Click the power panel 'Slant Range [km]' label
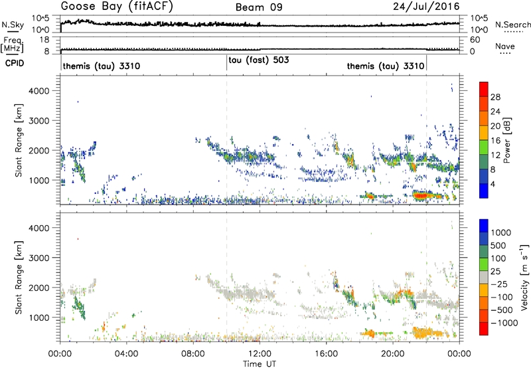531x368 pixels. pyautogui.click(x=19, y=140)
